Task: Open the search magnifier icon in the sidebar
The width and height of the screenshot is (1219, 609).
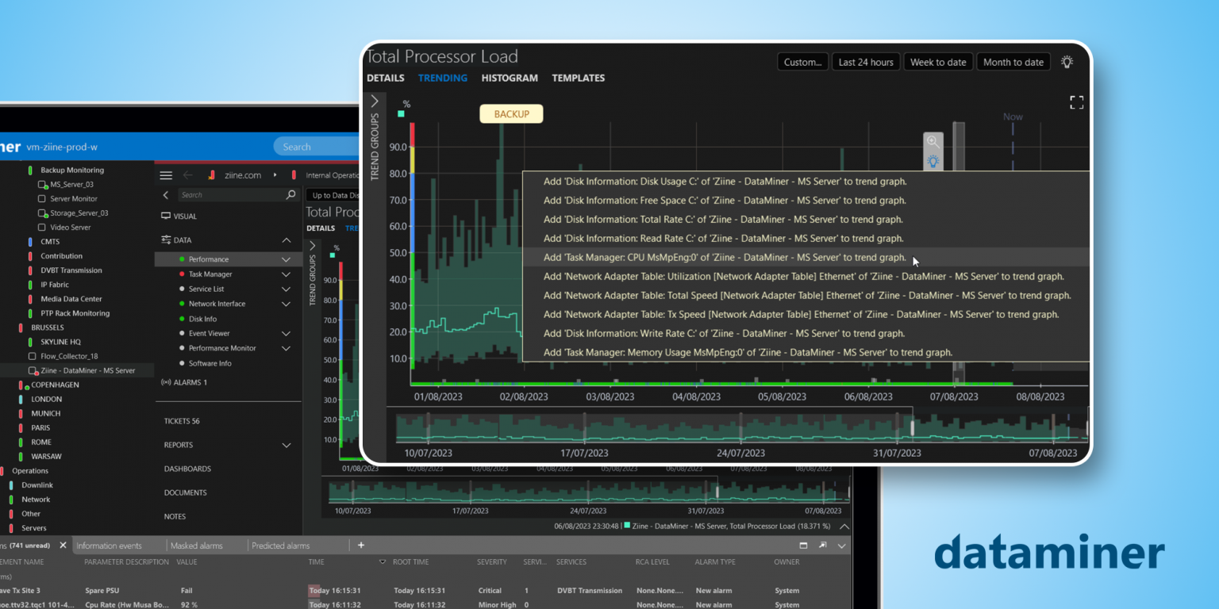Action: (x=290, y=194)
